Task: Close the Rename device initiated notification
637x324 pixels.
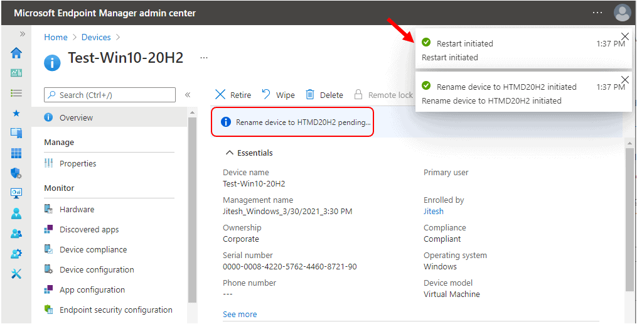Action: (625, 79)
